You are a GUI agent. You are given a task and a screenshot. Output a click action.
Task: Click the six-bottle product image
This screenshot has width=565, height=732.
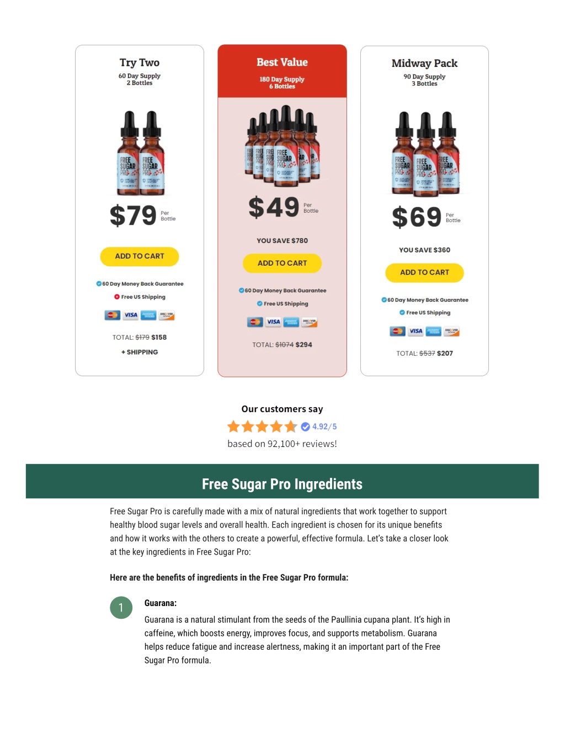pyautogui.click(x=282, y=146)
